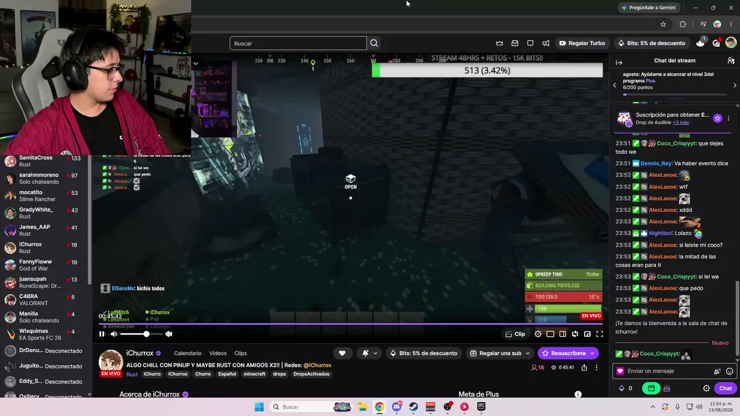
Task: Click the Twitch search input field
Action: tap(298, 43)
